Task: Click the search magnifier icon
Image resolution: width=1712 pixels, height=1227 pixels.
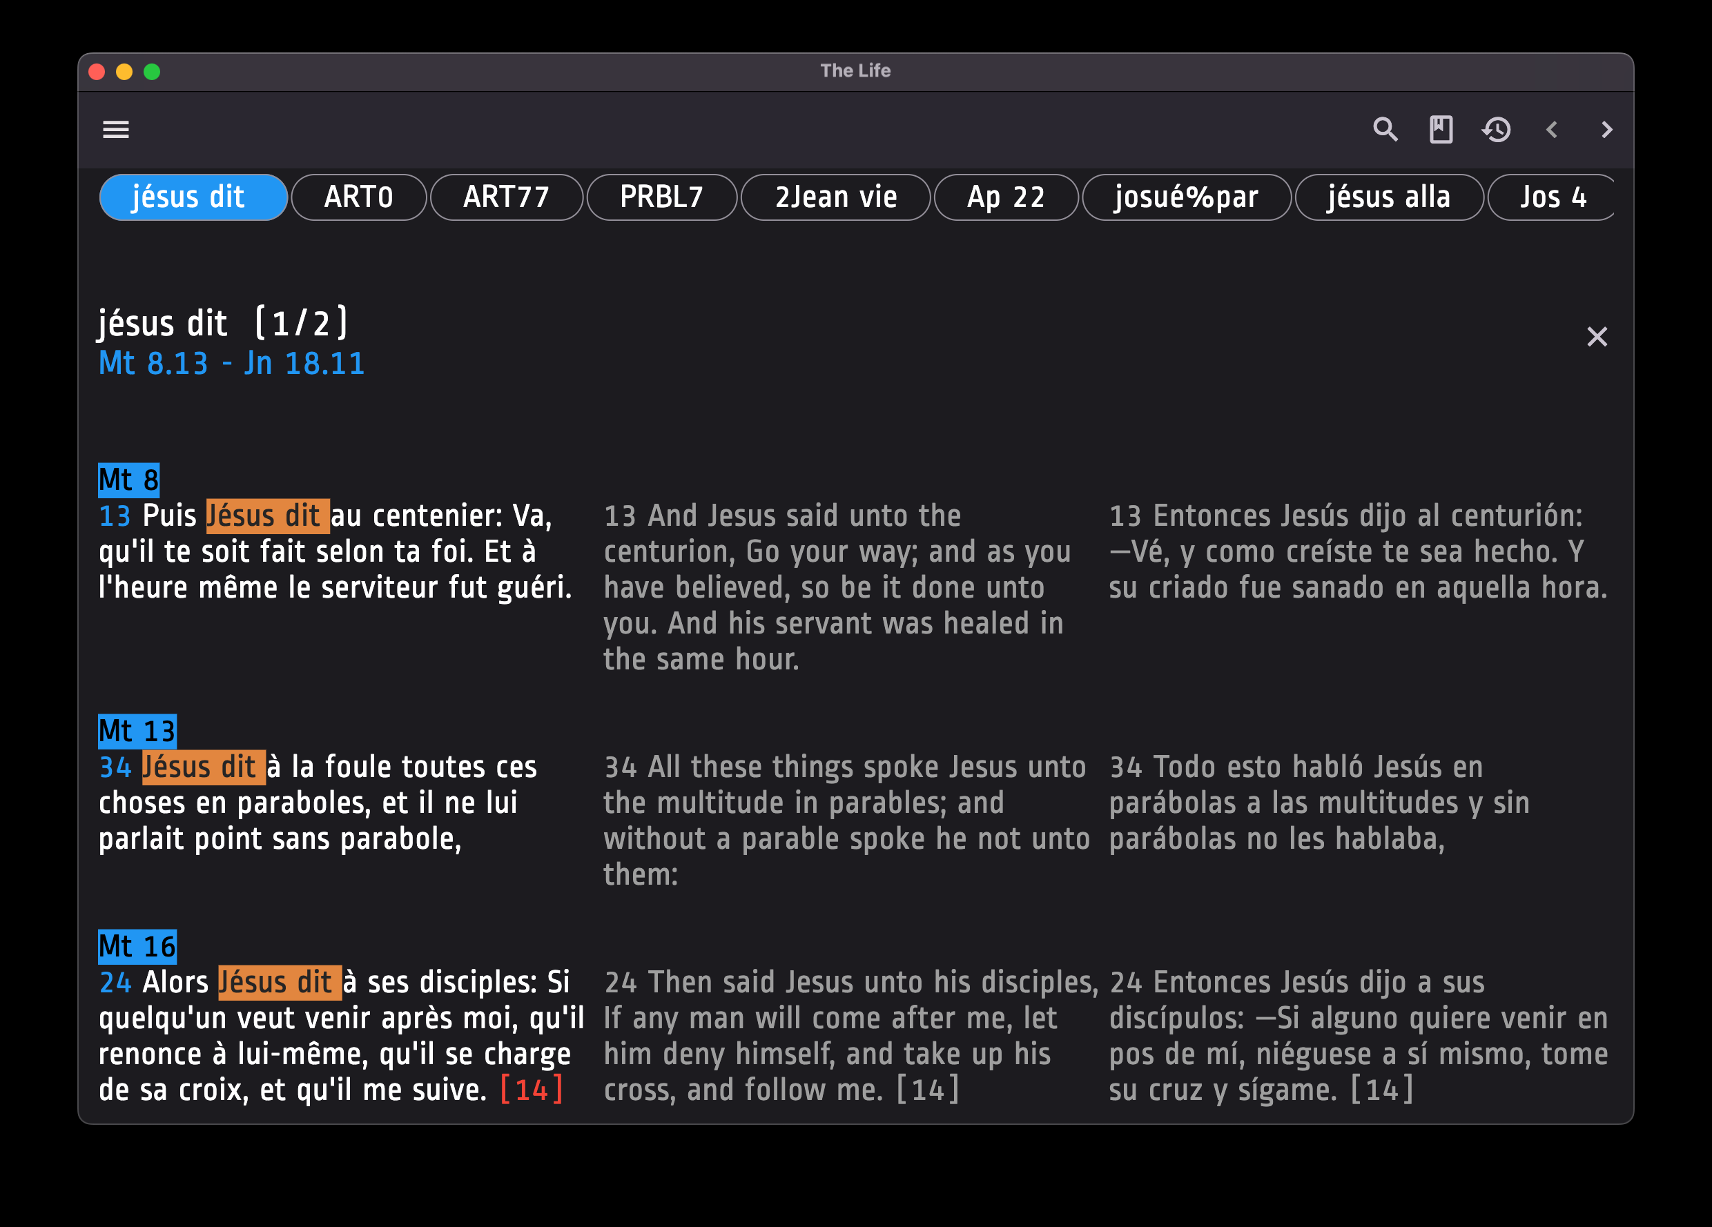Action: click(x=1385, y=130)
